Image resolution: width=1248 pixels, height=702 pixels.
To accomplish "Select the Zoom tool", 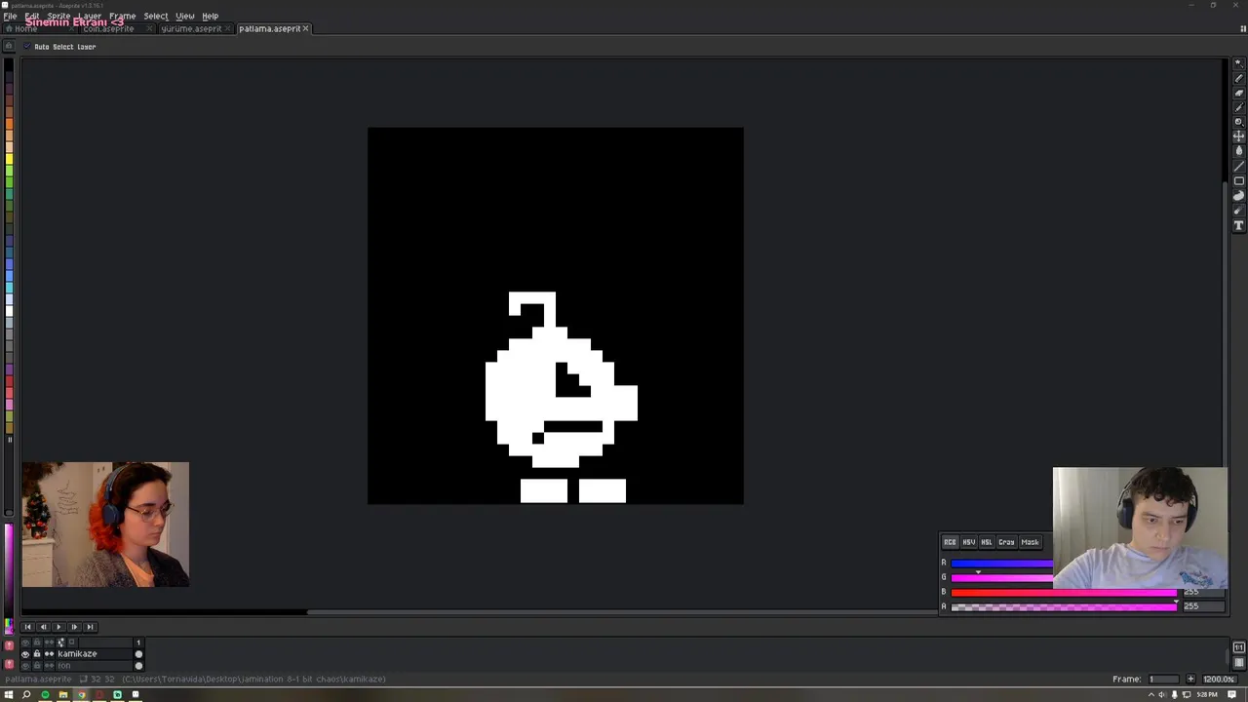I will click(1238, 122).
